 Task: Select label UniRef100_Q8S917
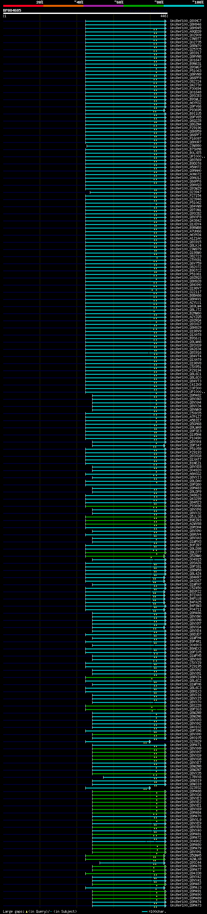pos(185,53)
